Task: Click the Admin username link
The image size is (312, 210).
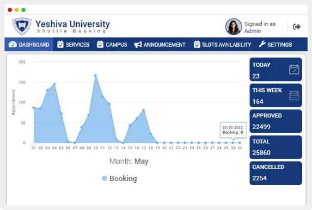Action: 252,31
